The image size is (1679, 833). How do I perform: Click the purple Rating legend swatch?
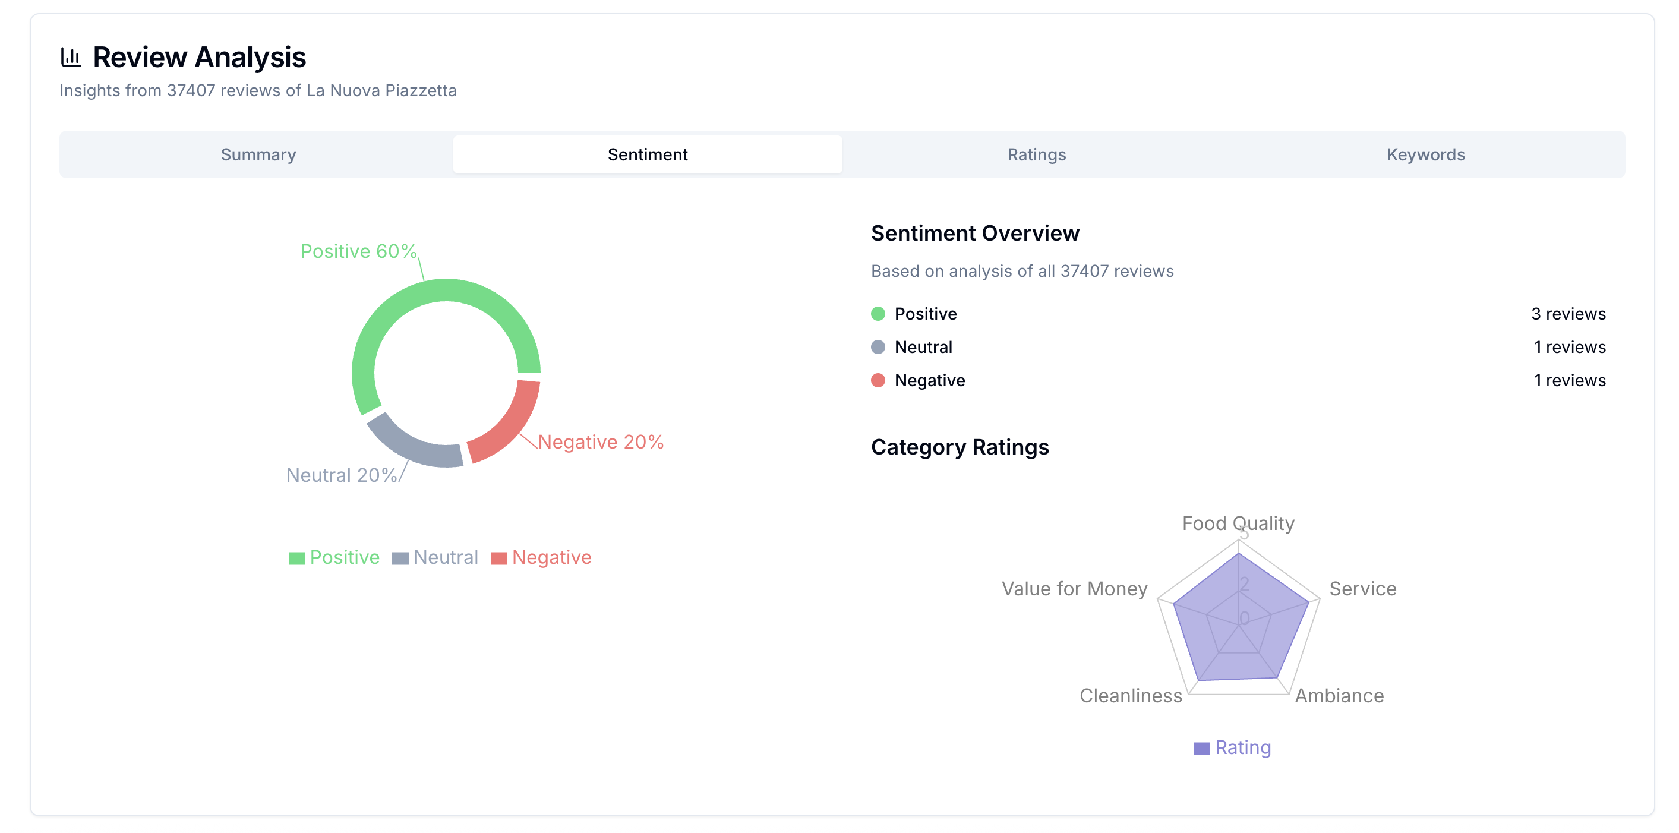point(1201,748)
